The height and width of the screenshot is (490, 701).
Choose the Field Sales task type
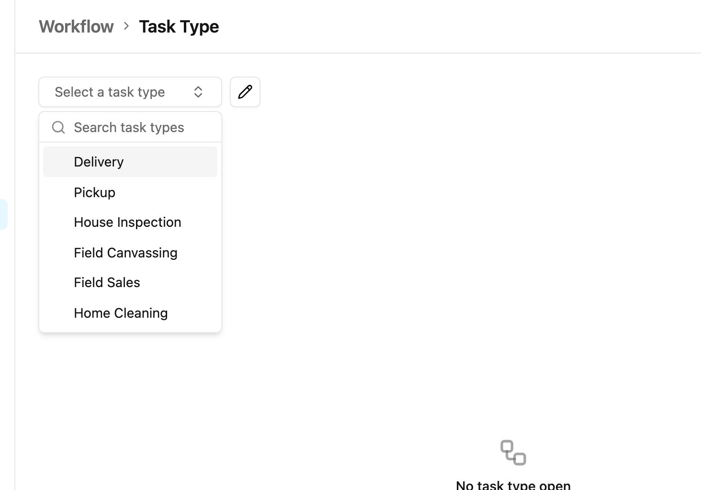point(130,283)
